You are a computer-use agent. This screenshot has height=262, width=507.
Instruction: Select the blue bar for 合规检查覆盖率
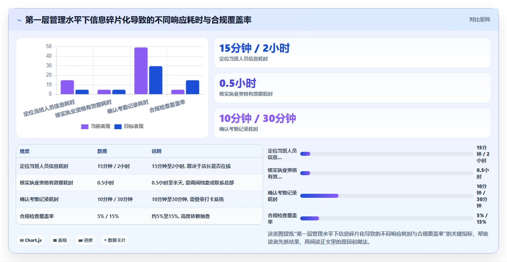click(193, 87)
